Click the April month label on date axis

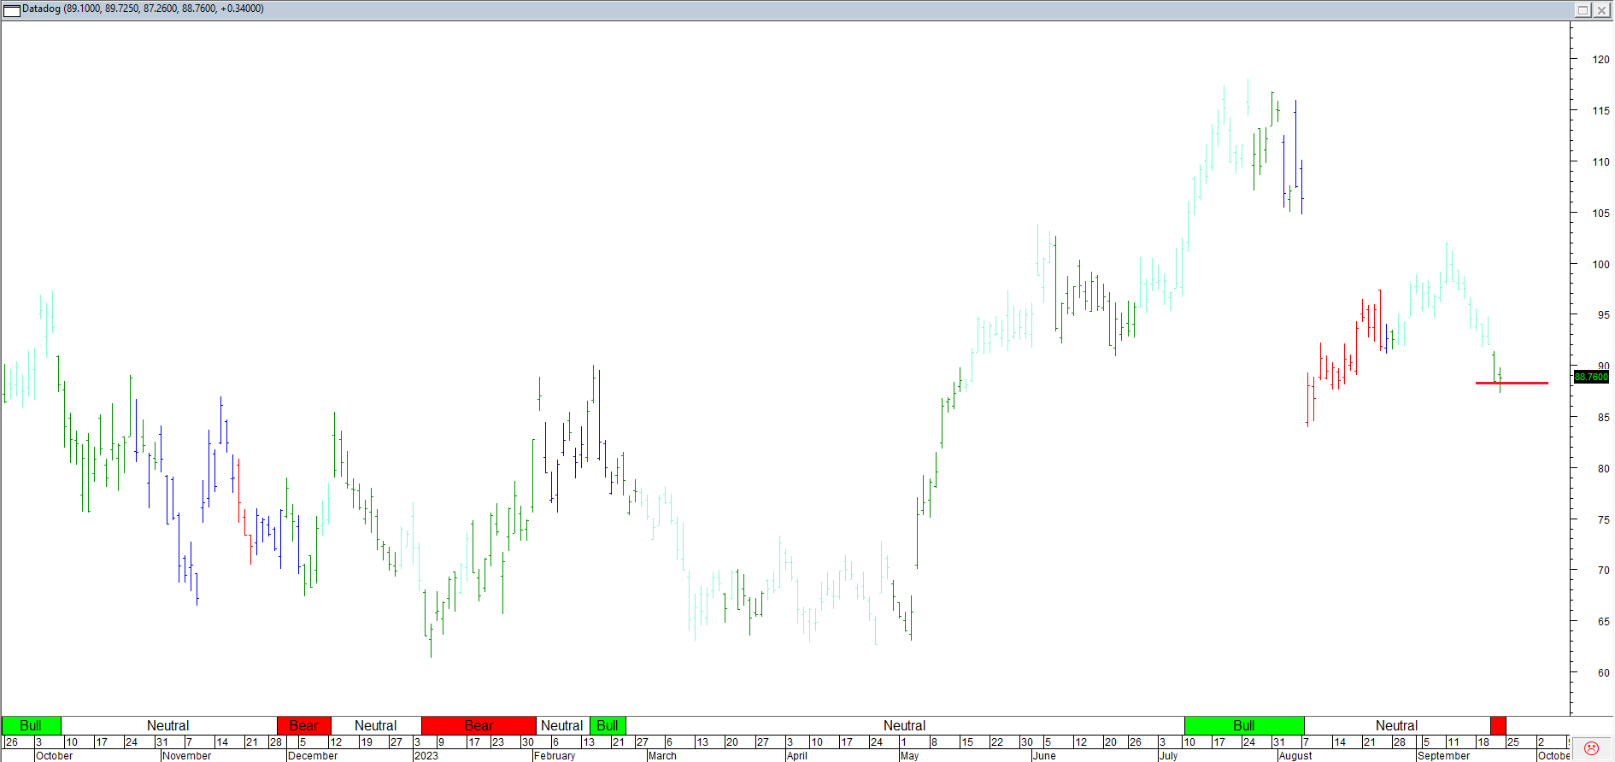click(796, 755)
